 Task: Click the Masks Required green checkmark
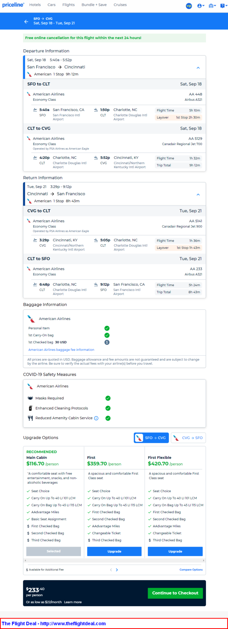(108, 398)
